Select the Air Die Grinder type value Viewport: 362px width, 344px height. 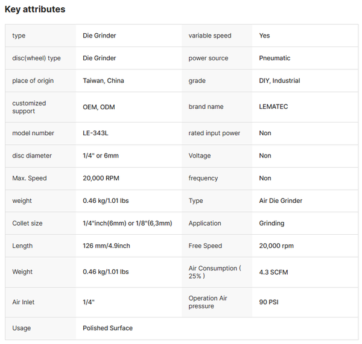(x=281, y=200)
